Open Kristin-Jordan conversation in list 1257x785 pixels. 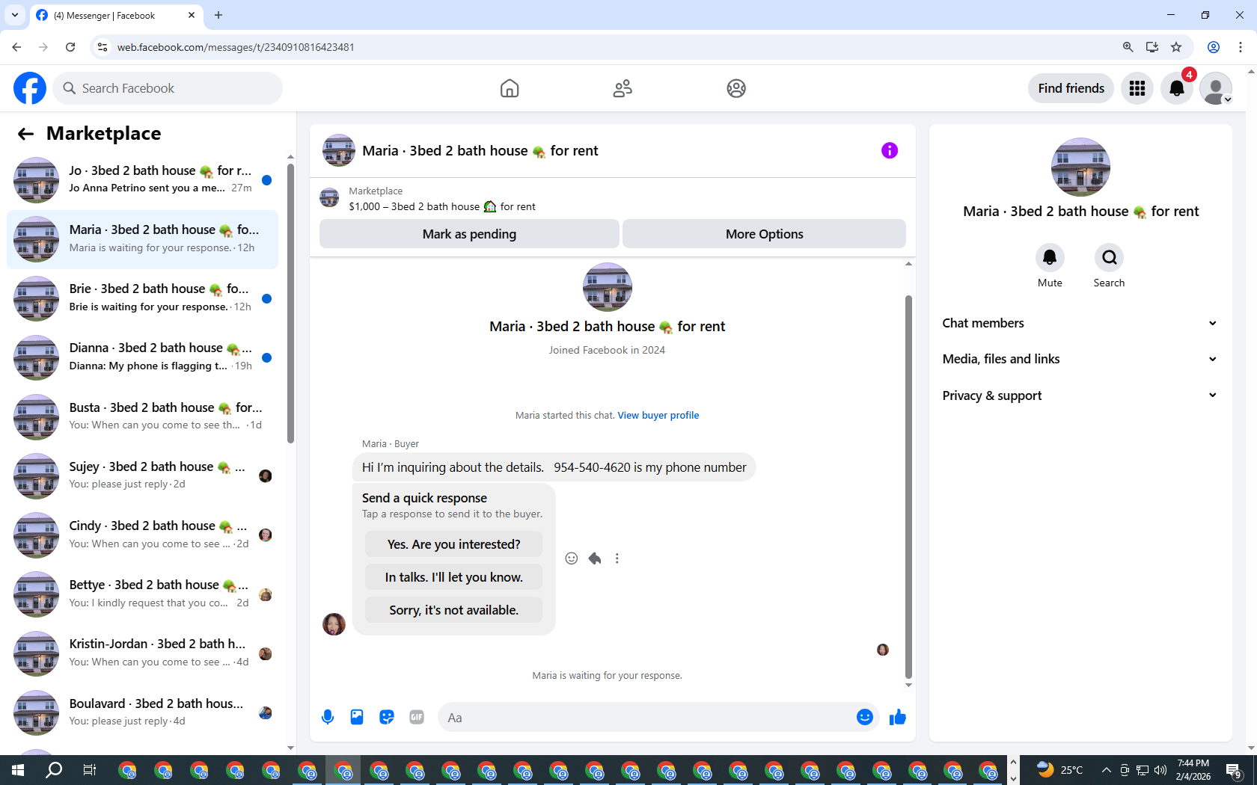(x=142, y=653)
